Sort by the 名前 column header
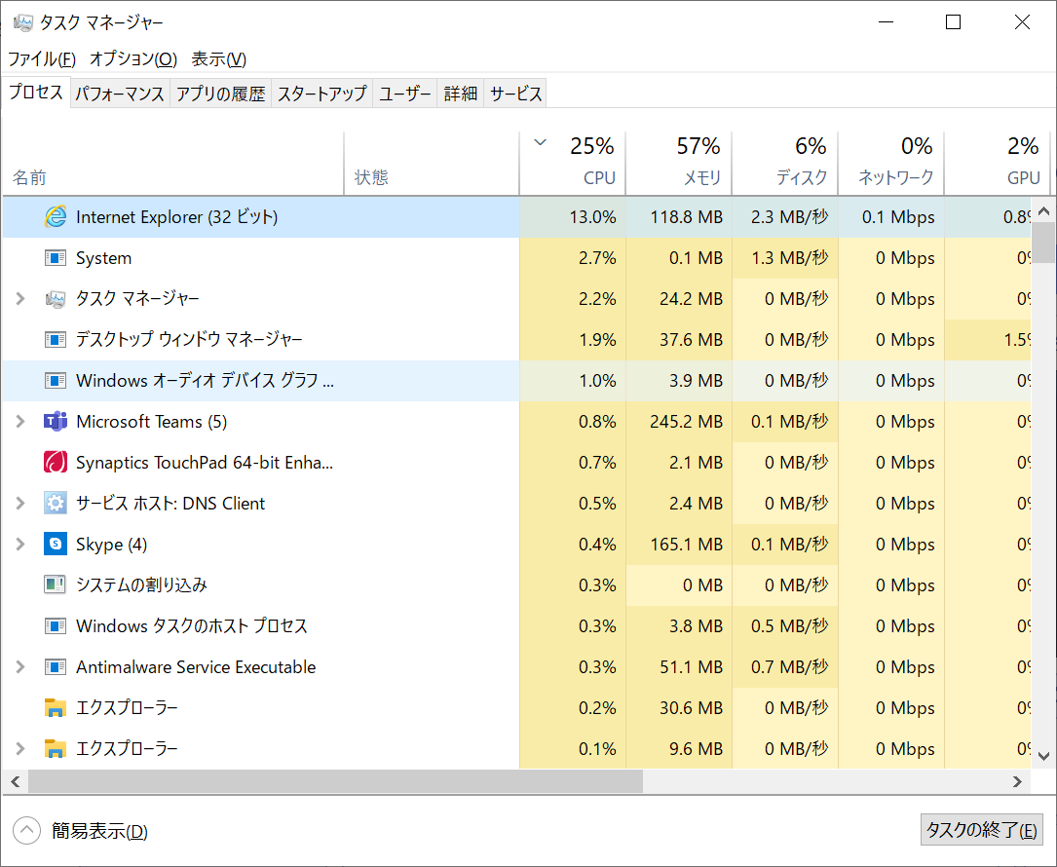 [173, 164]
